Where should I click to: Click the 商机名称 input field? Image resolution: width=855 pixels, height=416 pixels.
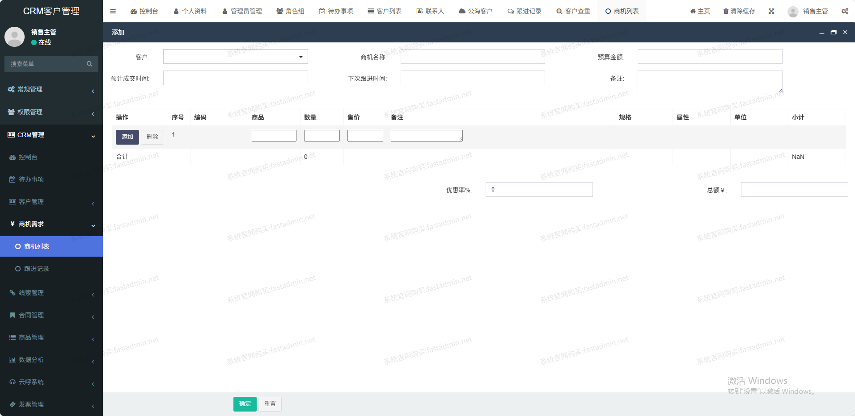[x=473, y=57]
